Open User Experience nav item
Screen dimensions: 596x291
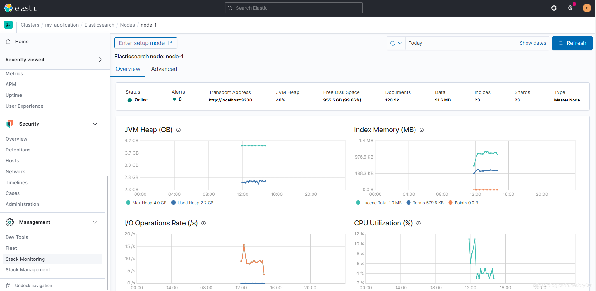[x=24, y=106]
